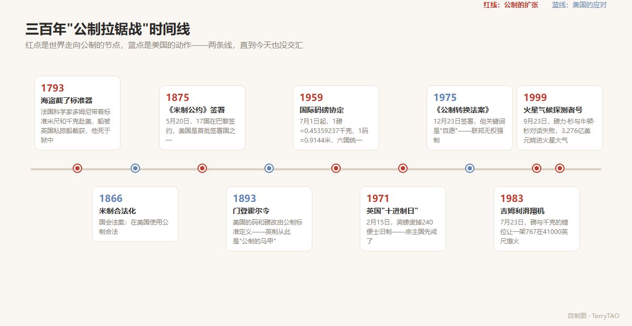This screenshot has width=632, height=326.
Task: Click the description starting 2月15日，英镑废掉240便士旧制
Action: (x=402, y=231)
